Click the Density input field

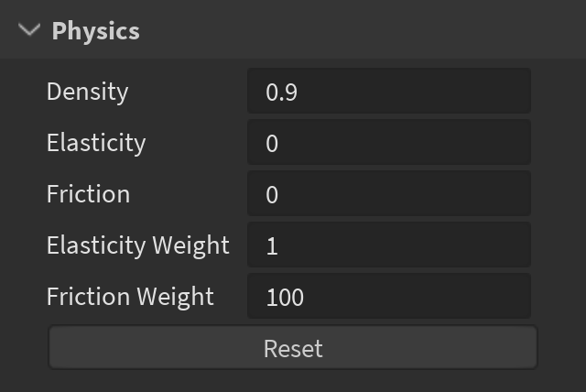388,92
